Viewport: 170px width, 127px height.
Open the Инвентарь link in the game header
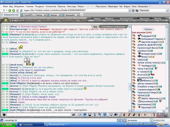(98, 21)
